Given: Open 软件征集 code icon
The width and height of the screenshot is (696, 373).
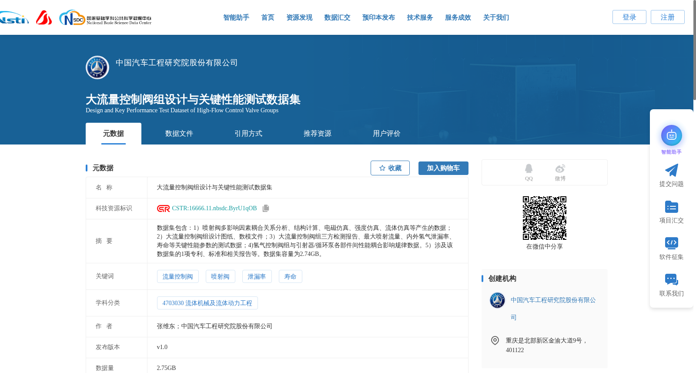Looking at the screenshot, I should (672, 243).
